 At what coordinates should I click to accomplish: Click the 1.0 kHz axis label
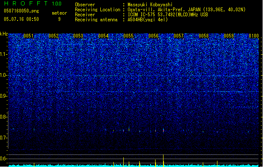[x=3, y=75]
